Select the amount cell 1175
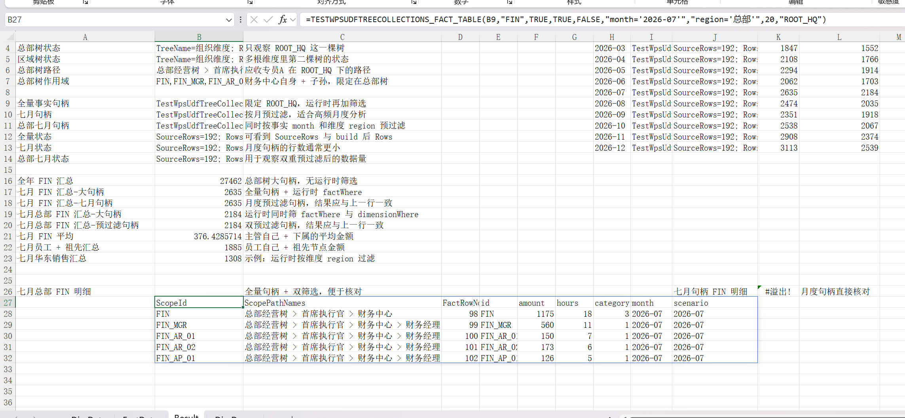 [x=536, y=314]
